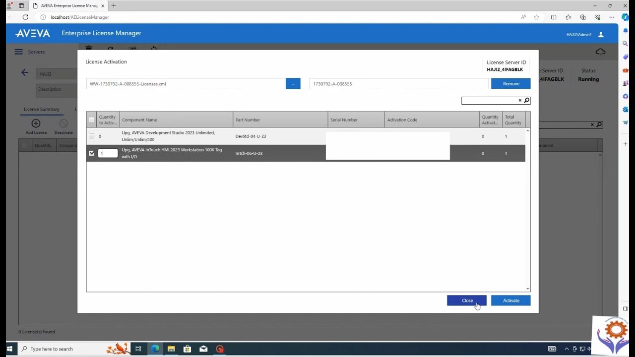Click the Search icon in Edge sidebar
This screenshot has height=357, width=635.
point(626,44)
